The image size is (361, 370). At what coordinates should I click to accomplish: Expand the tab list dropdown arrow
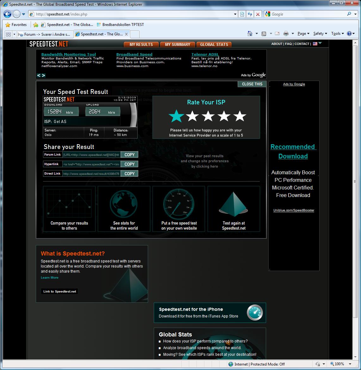[x=14, y=34]
